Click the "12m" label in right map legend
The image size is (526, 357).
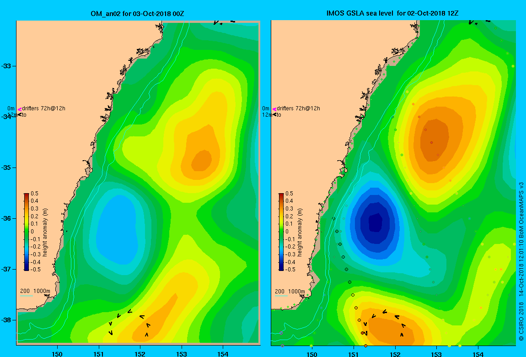click(x=267, y=115)
